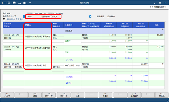The width and height of the screenshot is (169, 102).
Task: Click みずほ銀行 本店 cell
Action: pyautogui.click(x=72, y=65)
